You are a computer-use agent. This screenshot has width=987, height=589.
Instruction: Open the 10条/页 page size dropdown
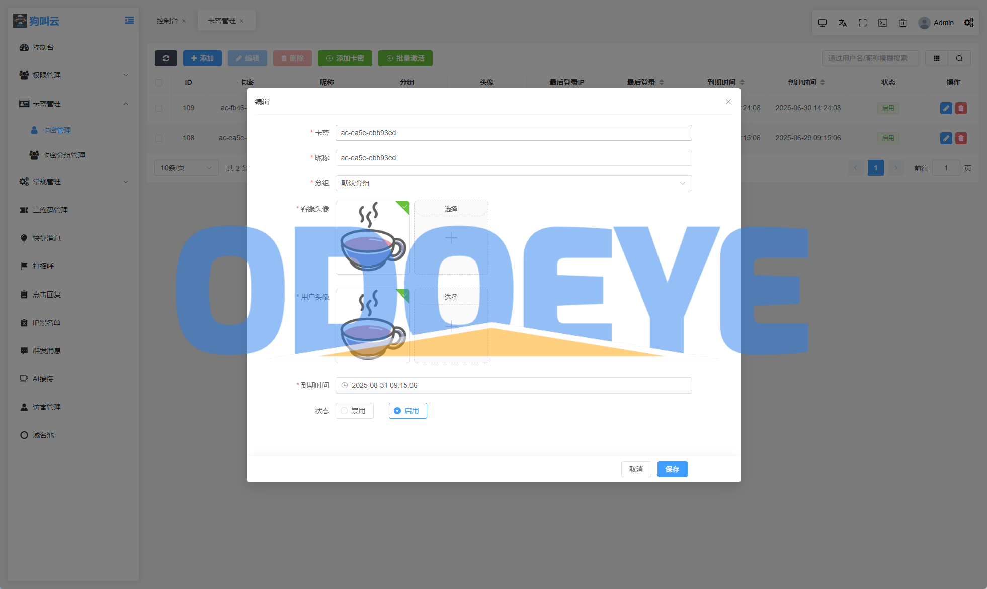(186, 168)
